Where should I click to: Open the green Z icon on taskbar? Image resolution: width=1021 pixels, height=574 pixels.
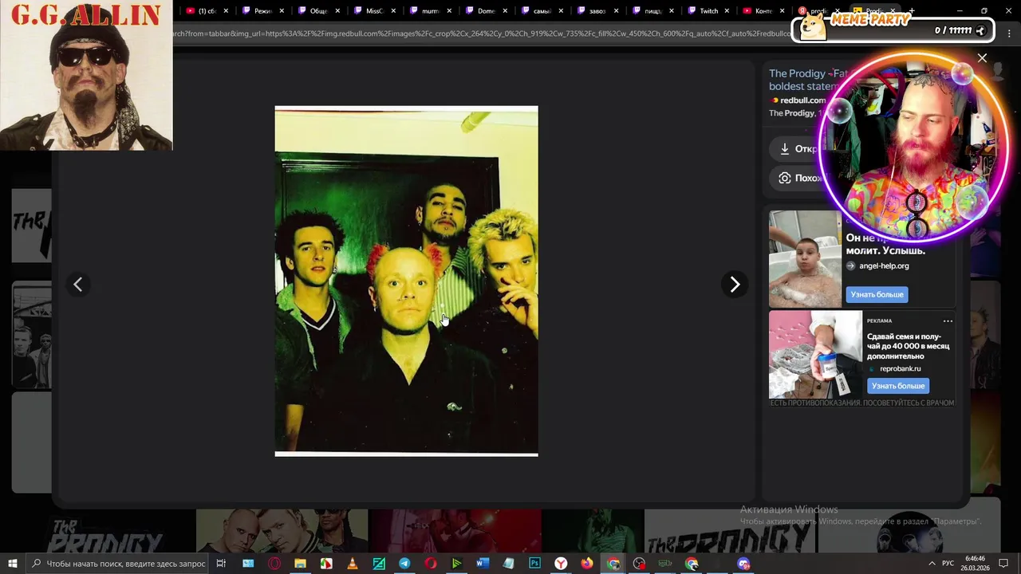(379, 564)
